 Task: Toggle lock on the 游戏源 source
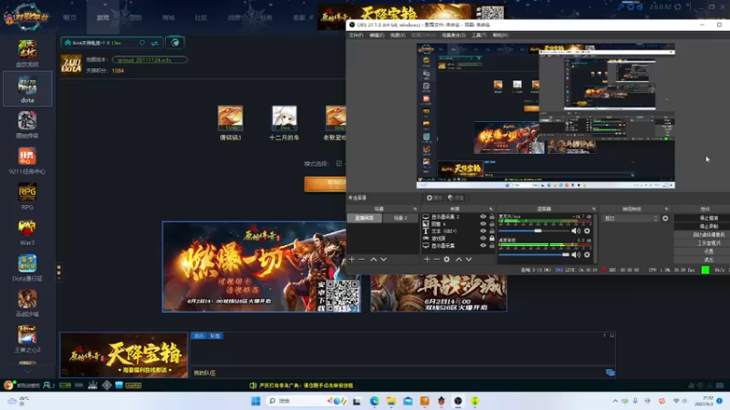(x=492, y=238)
